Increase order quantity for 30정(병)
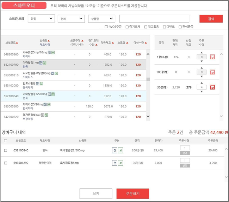 [x=202, y=83]
